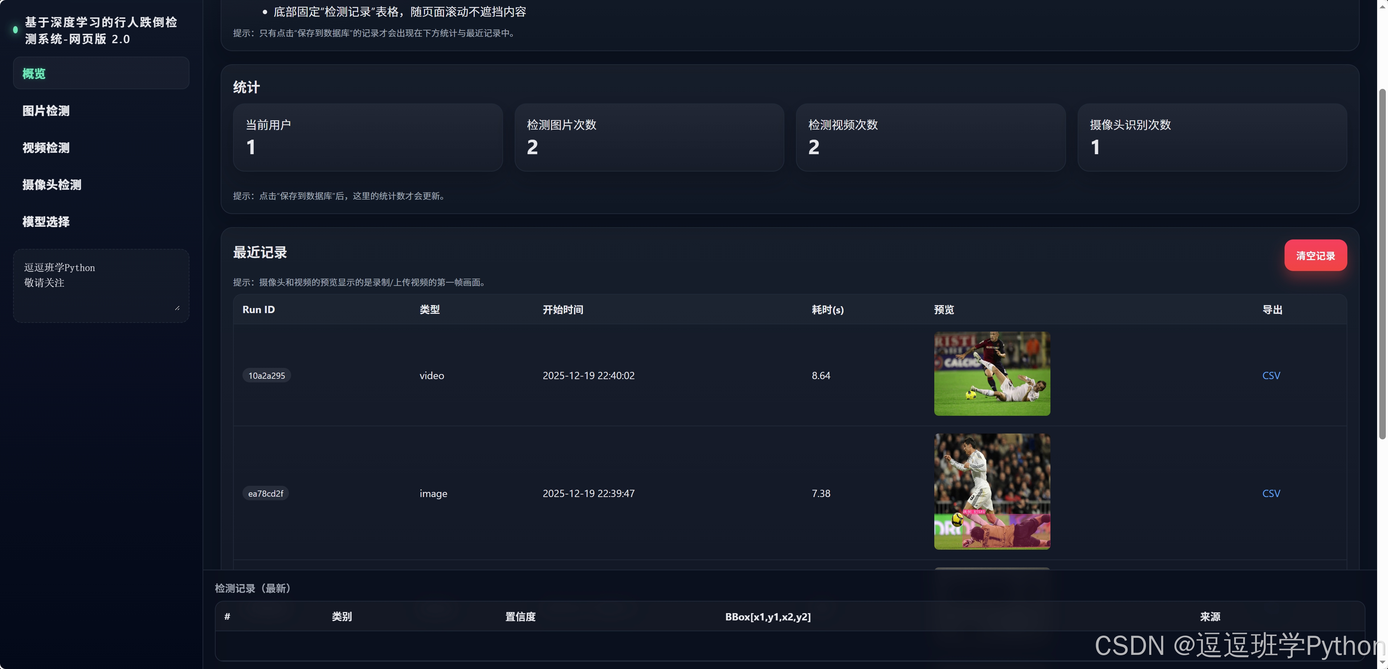Click Run ID badge 10a2a295
The height and width of the screenshot is (669, 1388).
point(267,375)
